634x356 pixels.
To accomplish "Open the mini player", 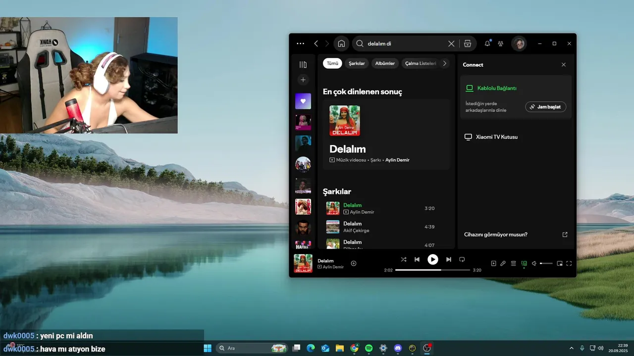I will tap(560, 264).
